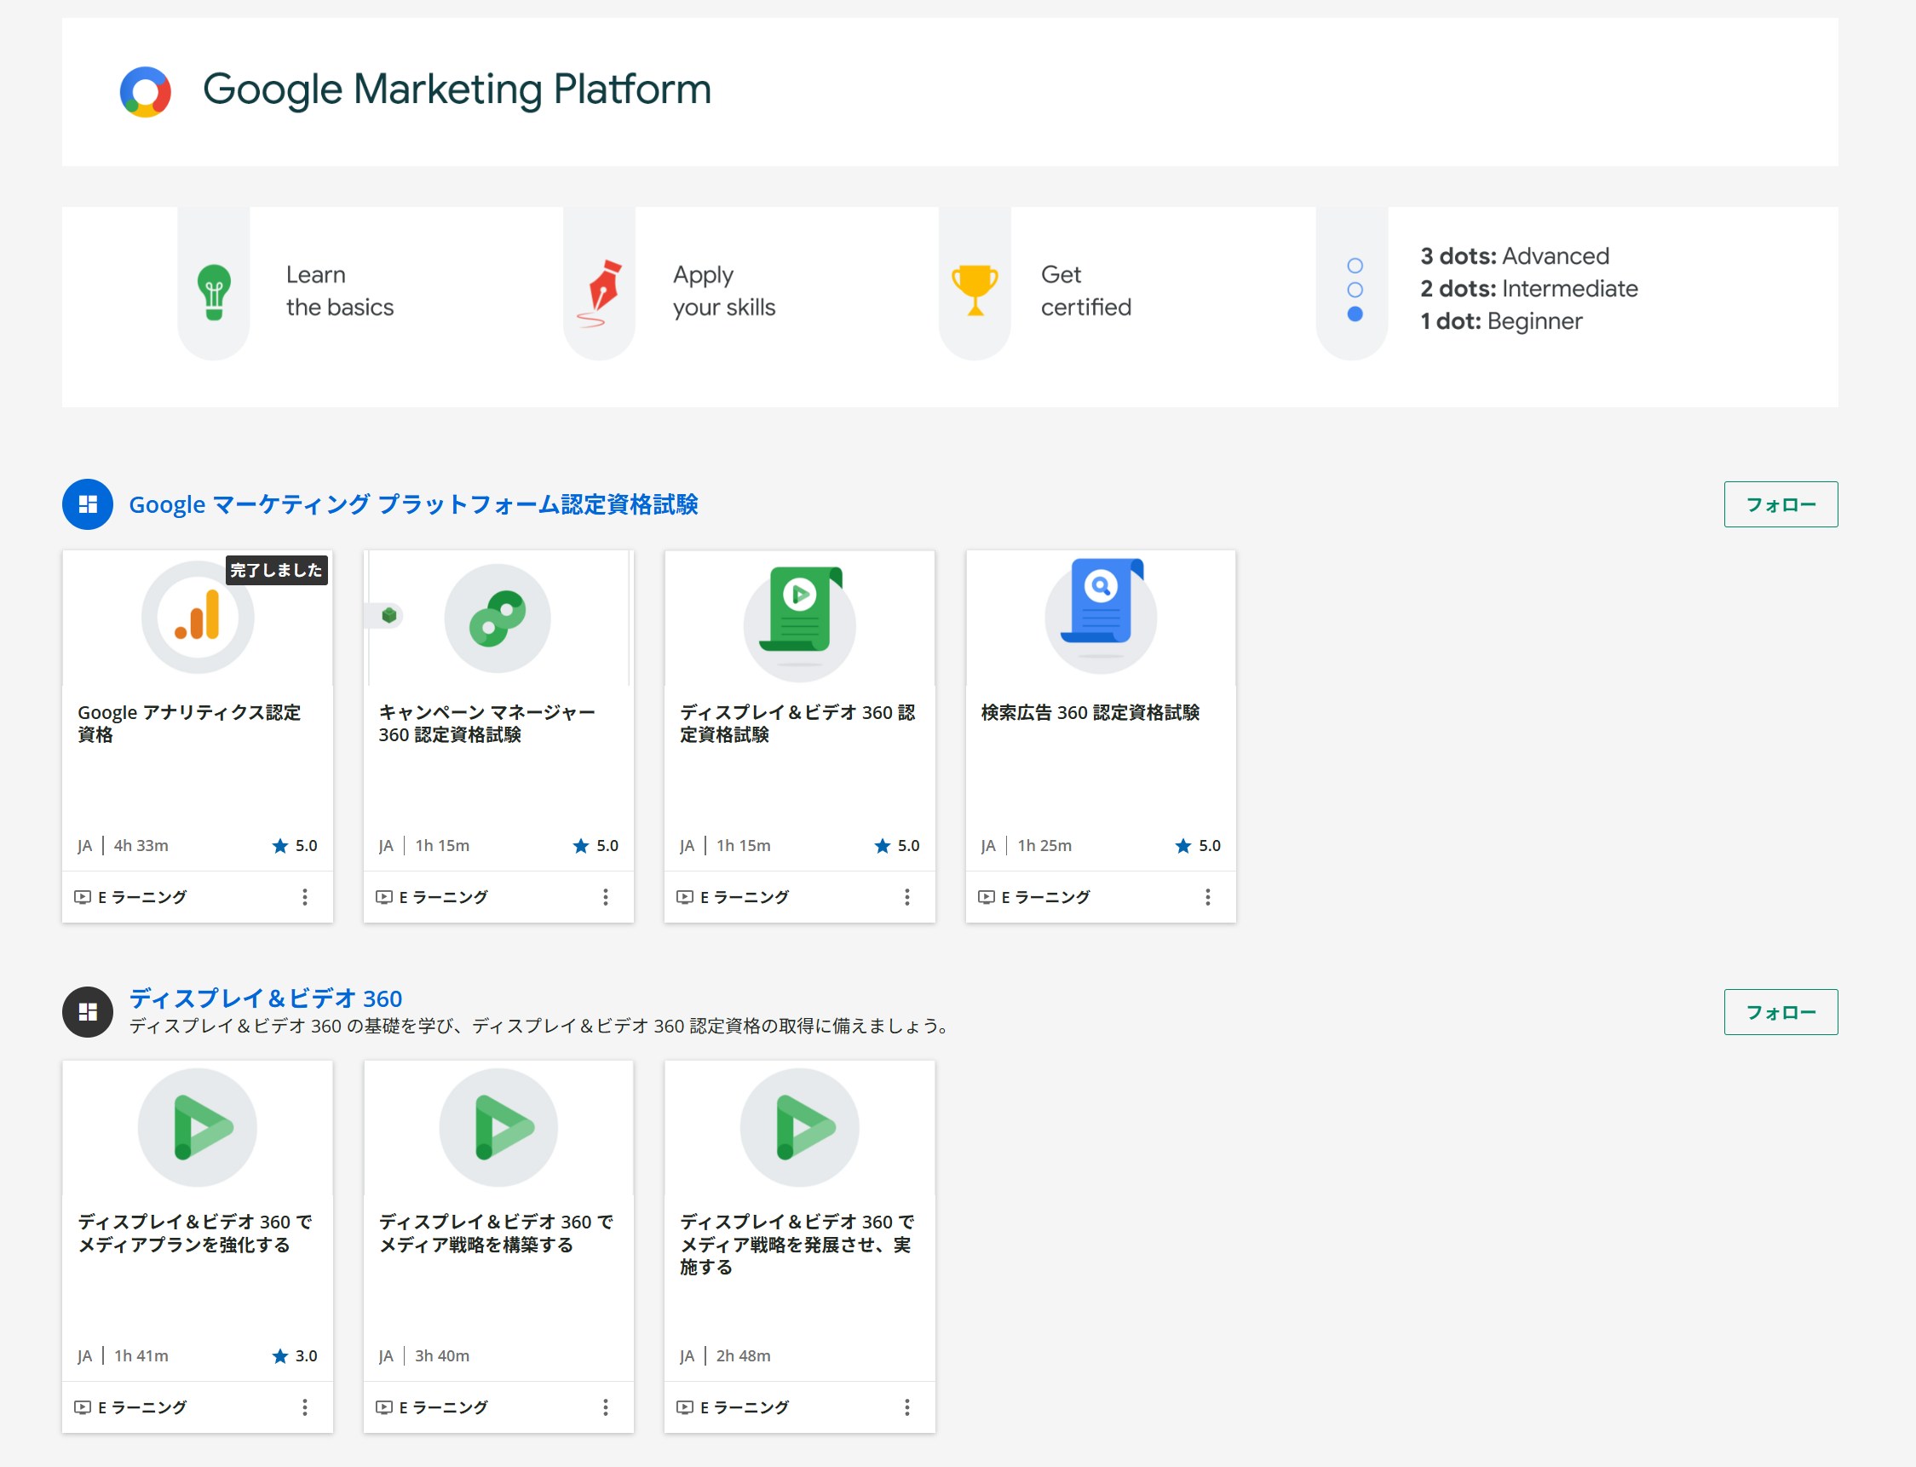This screenshot has width=1916, height=1467.
Task: Click the 2 dots: Intermediate legend text
Action: pos(1528,288)
